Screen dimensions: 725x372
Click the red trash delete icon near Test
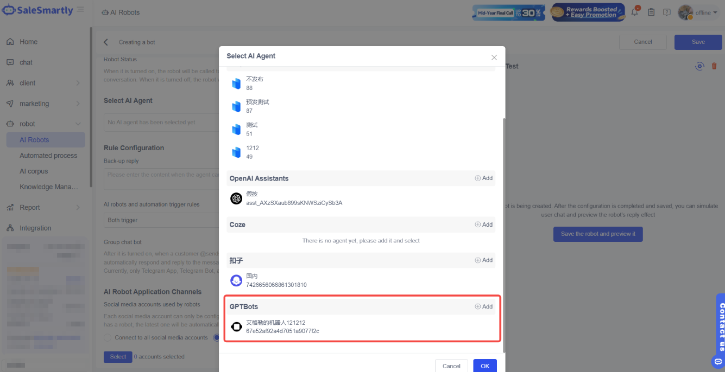(x=714, y=66)
